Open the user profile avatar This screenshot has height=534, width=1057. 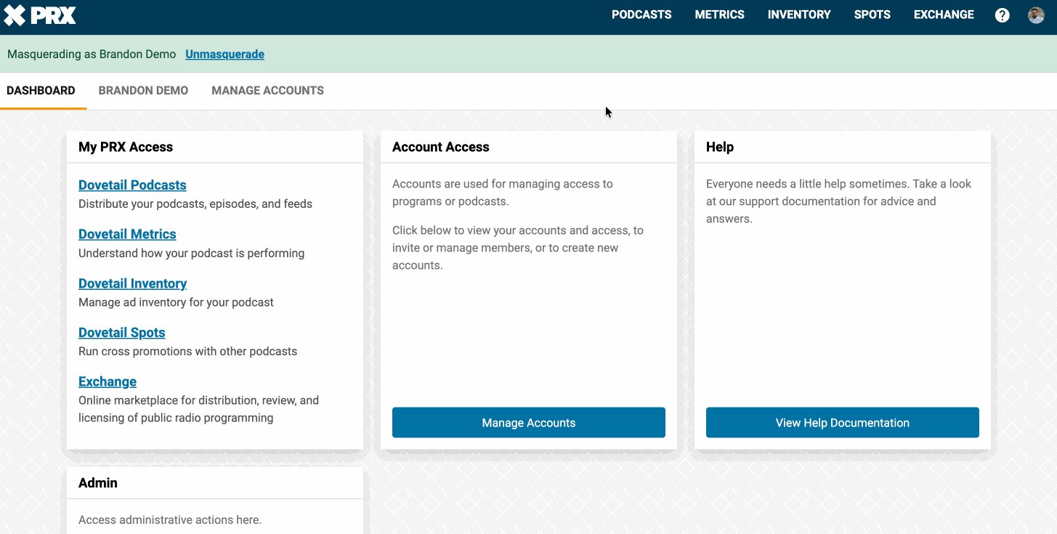[1036, 15]
